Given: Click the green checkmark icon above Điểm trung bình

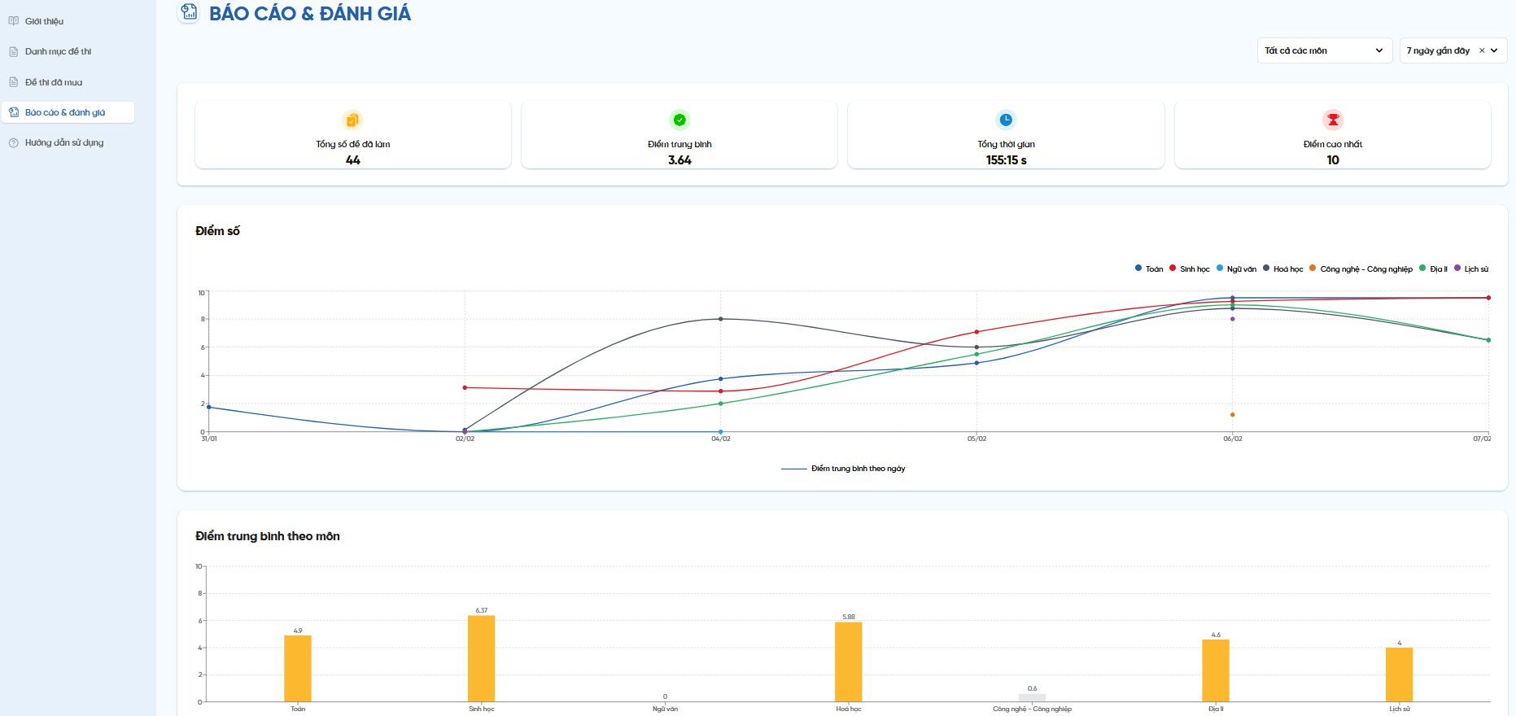Looking at the screenshot, I should pos(679,120).
